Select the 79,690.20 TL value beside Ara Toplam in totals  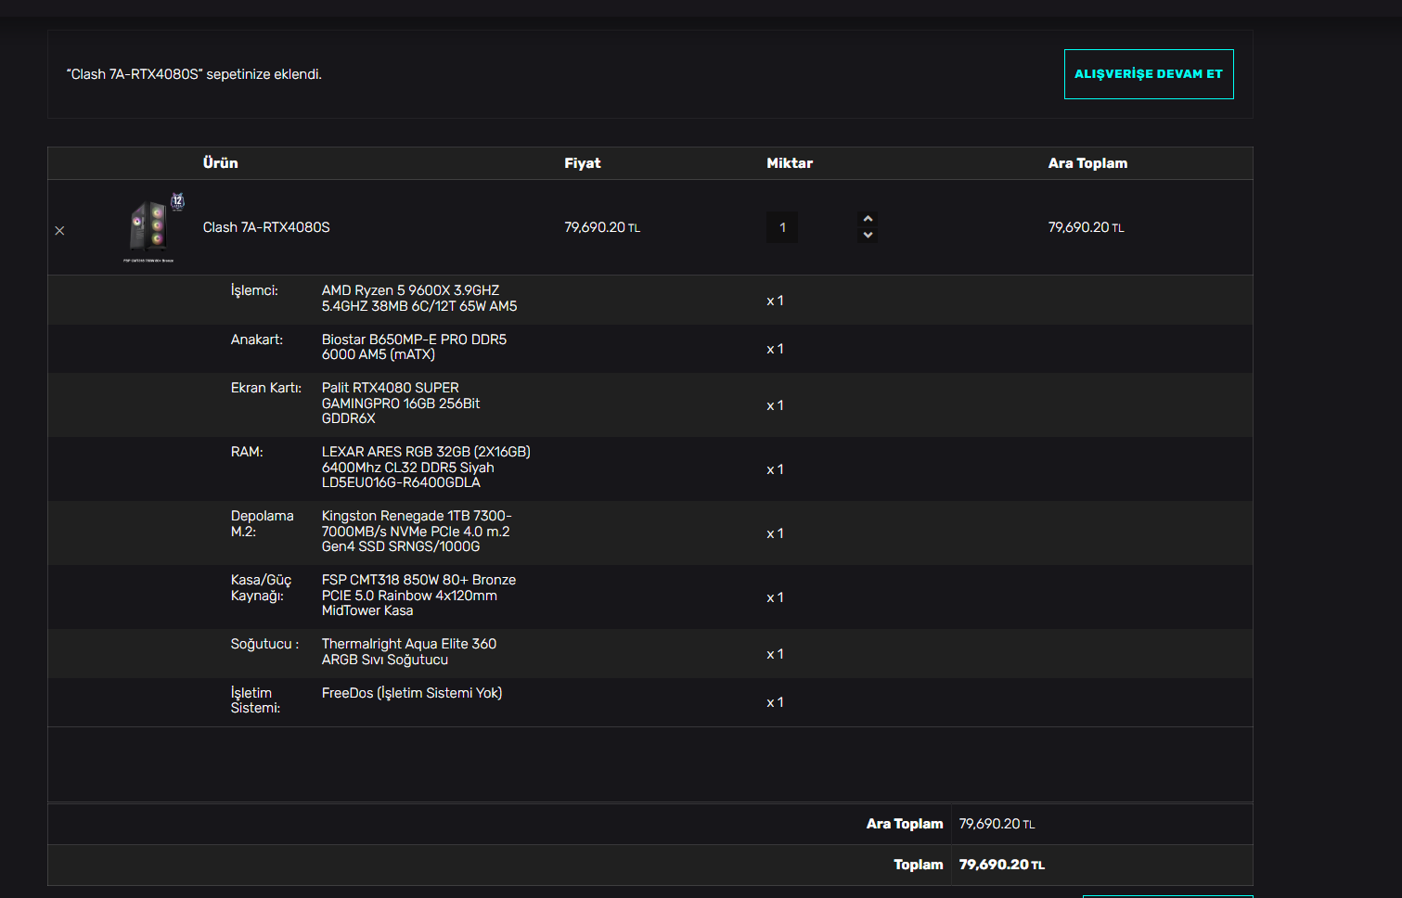click(x=997, y=824)
